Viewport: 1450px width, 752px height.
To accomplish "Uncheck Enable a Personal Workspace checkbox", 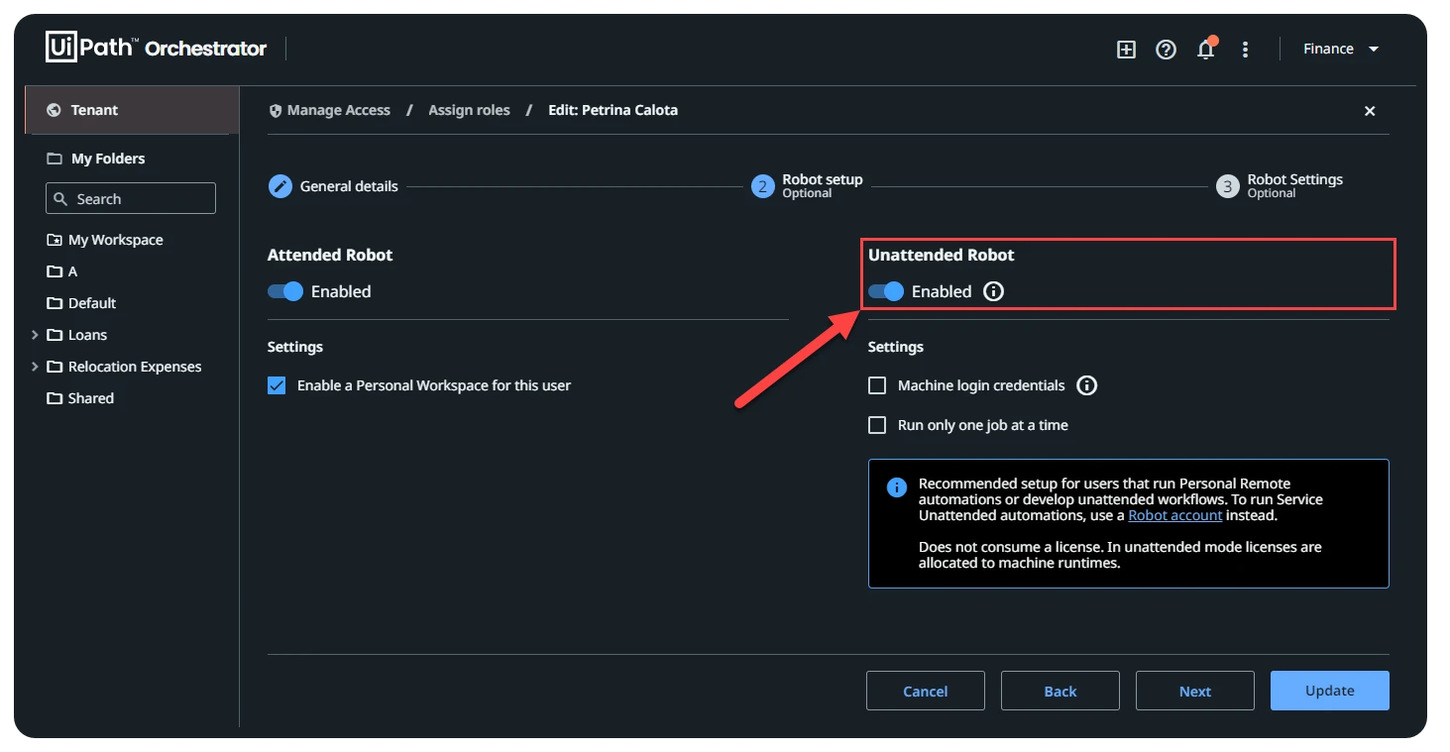I will coord(277,385).
